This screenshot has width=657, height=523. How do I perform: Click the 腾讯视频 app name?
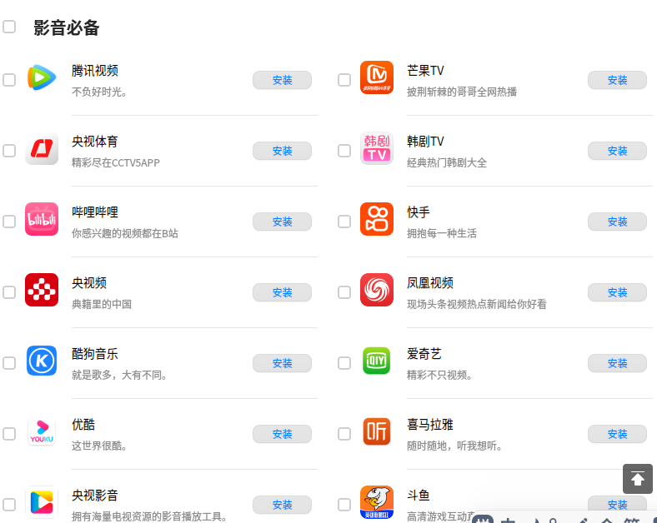point(95,71)
